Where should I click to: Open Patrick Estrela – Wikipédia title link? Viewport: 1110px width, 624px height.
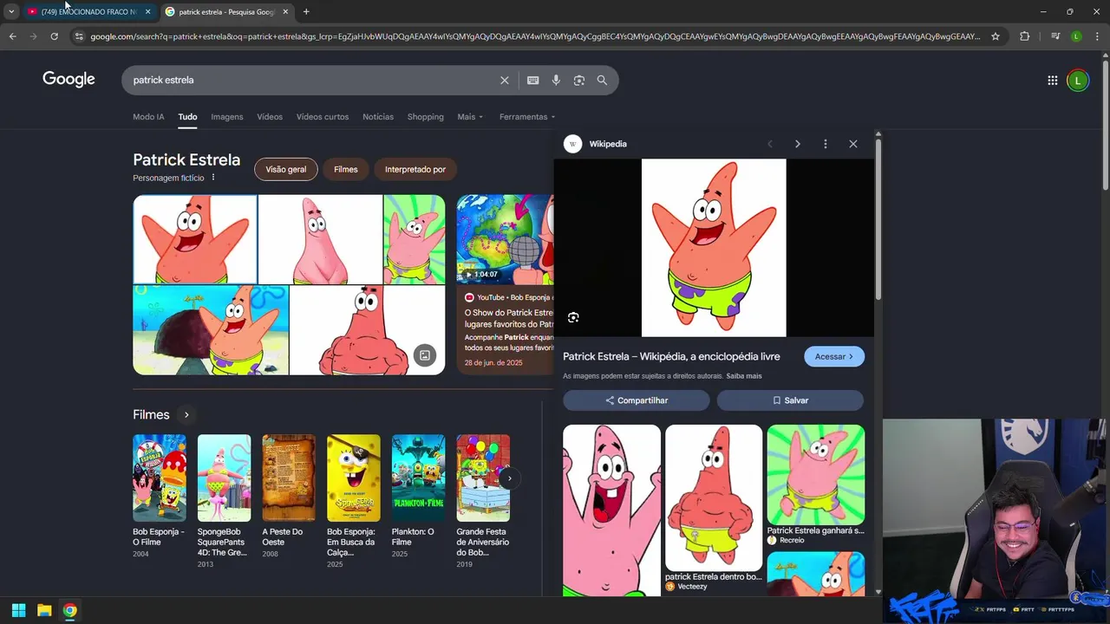tap(671, 356)
